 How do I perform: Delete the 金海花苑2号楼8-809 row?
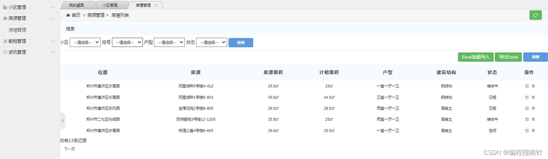[533, 108]
